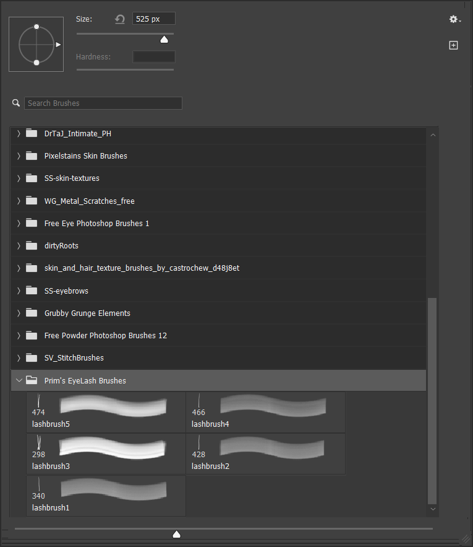This screenshot has width=473, height=547.
Task: Expand the WG_Metal_Scratches_free group chevron
Action: tap(19, 201)
